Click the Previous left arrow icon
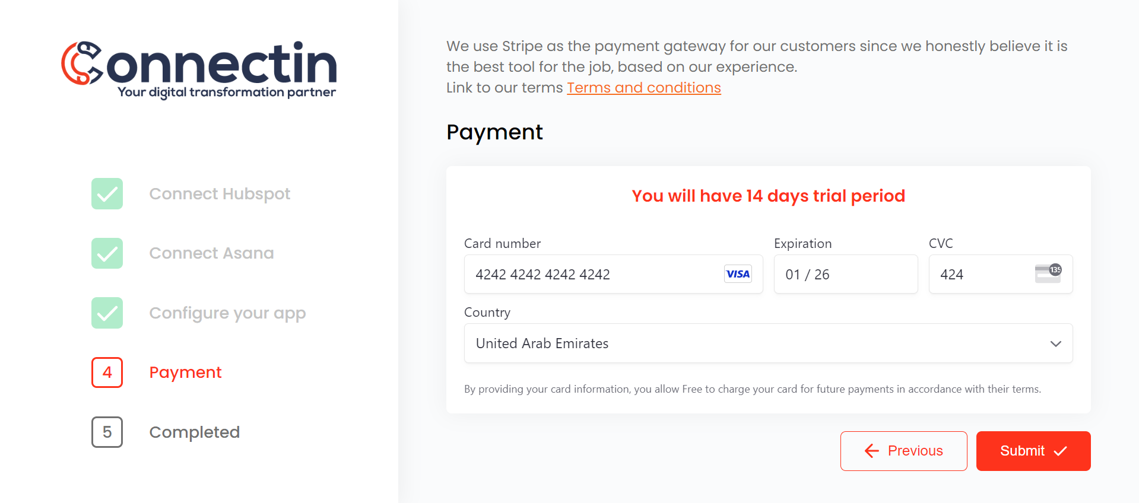Image resolution: width=1139 pixels, height=503 pixels. click(872, 451)
